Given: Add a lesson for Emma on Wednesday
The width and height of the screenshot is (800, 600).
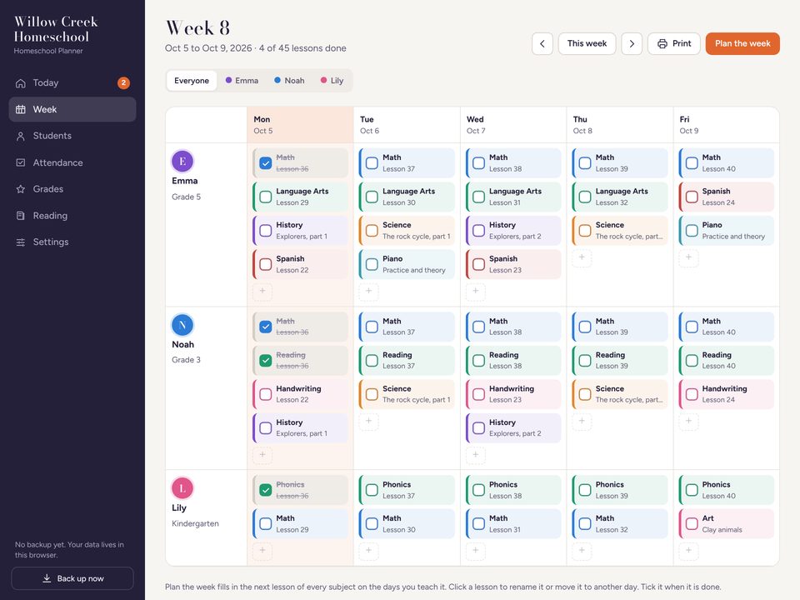Looking at the screenshot, I should (476, 291).
